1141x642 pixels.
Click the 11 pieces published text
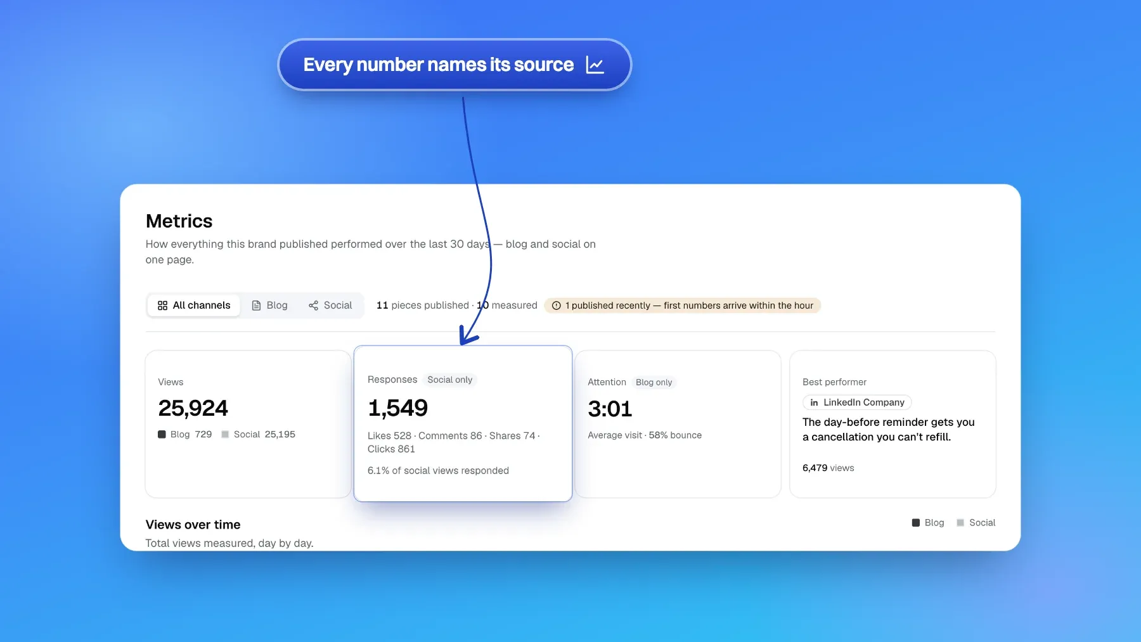pos(422,305)
